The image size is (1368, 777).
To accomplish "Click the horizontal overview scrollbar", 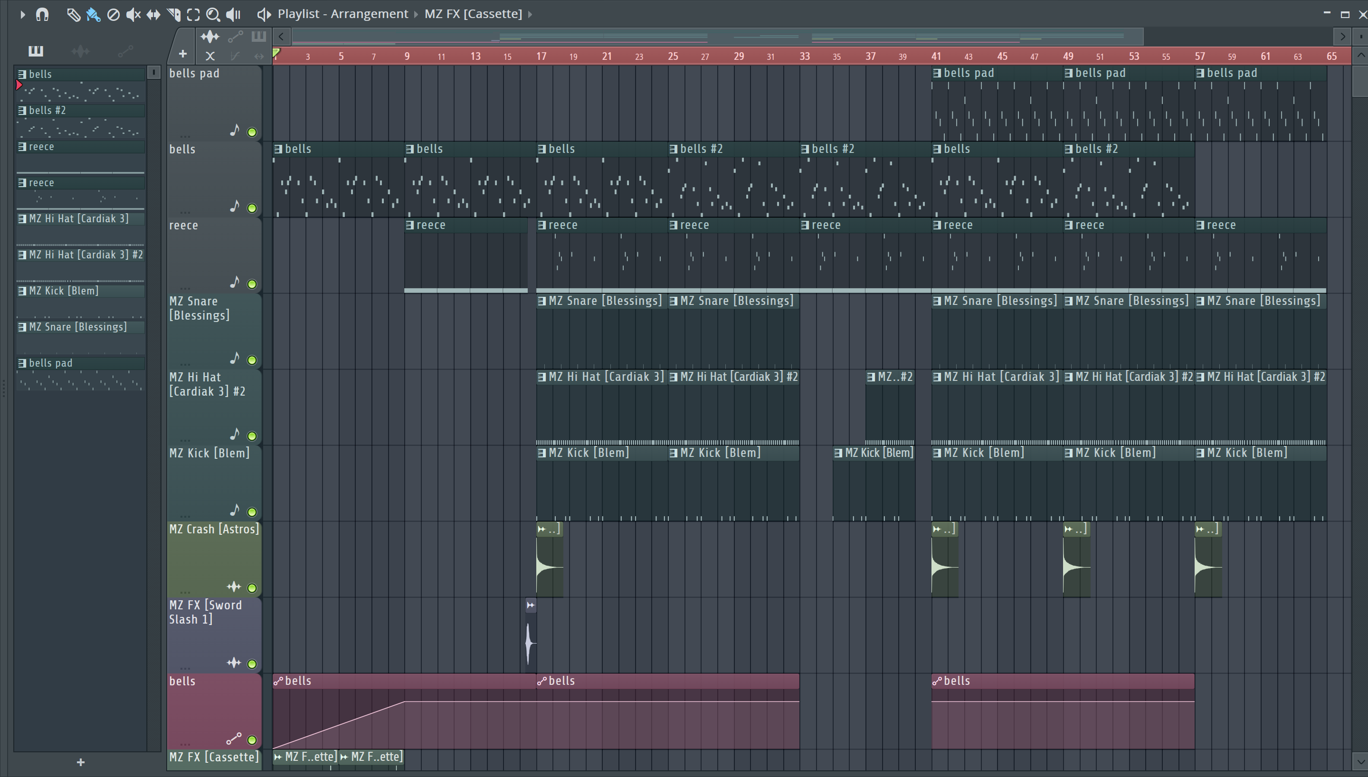I will pyautogui.click(x=718, y=37).
